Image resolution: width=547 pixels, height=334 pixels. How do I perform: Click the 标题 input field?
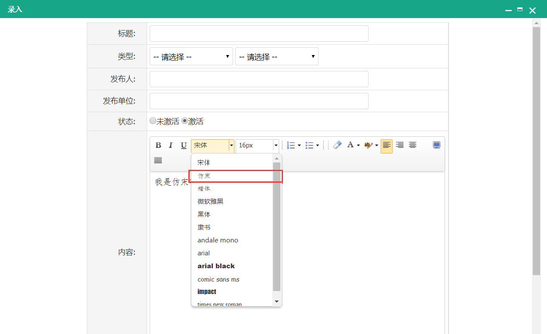click(x=259, y=34)
